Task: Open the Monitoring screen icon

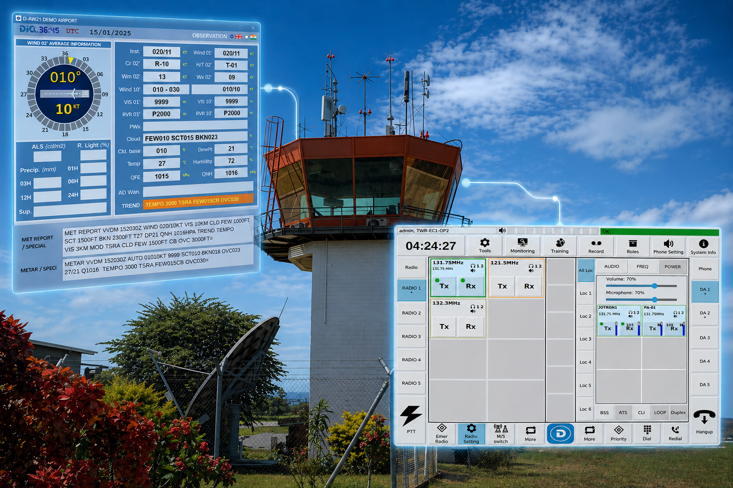Action: point(523,243)
